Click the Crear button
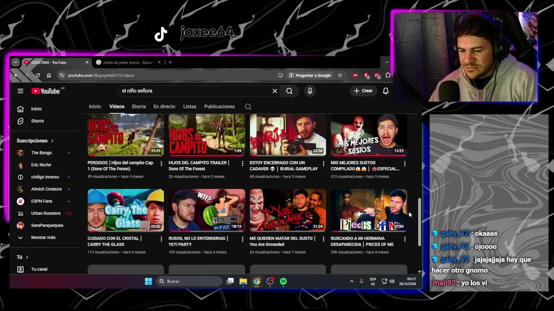 pos(363,91)
